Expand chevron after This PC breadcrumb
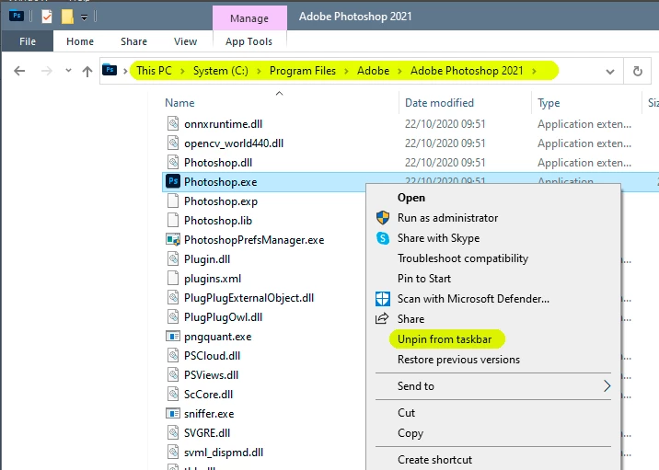 coord(182,71)
